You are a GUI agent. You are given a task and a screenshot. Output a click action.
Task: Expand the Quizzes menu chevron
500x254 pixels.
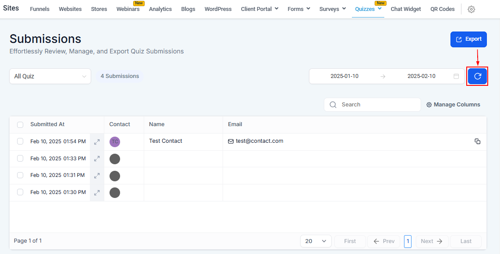tap(380, 9)
